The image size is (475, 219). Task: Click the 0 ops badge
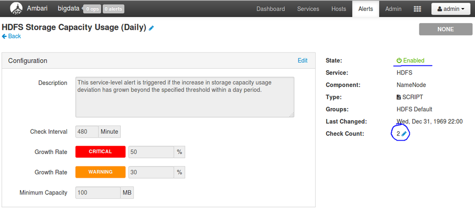(92, 9)
